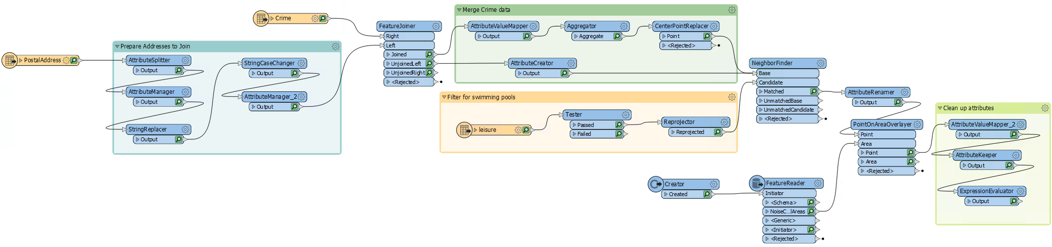Open Filter for swimming pools bookmark gear
The width and height of the screenshot is (1052, 247).
pos(732,97)
